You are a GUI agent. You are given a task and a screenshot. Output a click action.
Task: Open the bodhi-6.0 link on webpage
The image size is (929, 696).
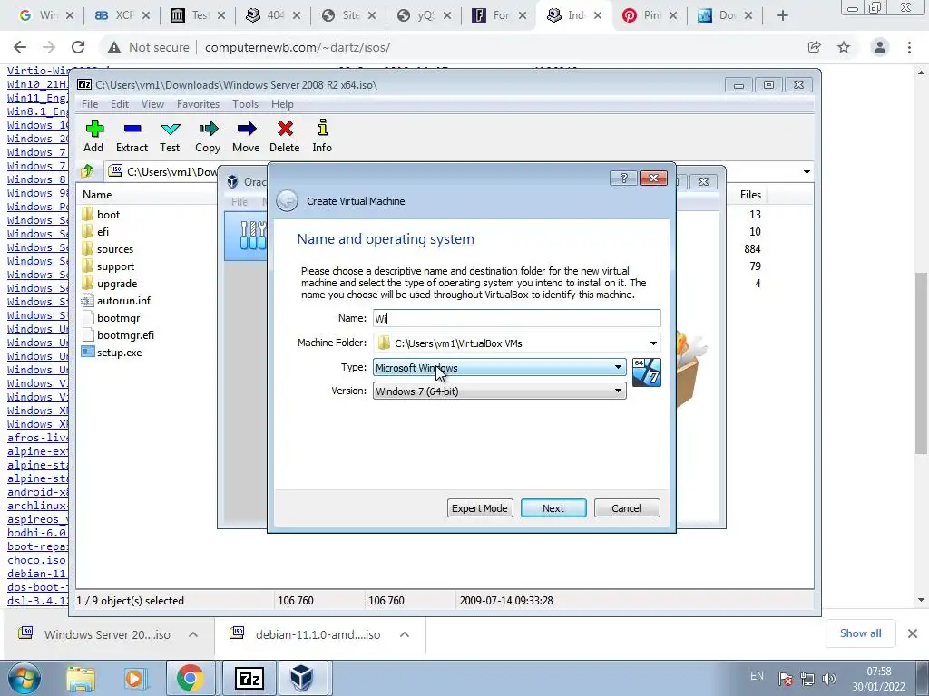36,533
